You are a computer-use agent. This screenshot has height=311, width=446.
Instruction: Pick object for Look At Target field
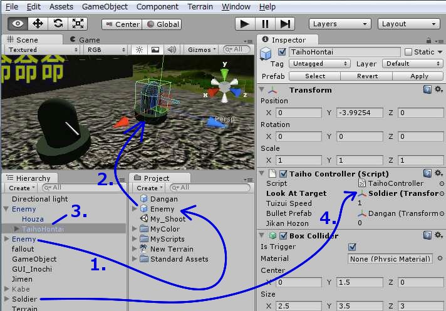click(442, 194)
